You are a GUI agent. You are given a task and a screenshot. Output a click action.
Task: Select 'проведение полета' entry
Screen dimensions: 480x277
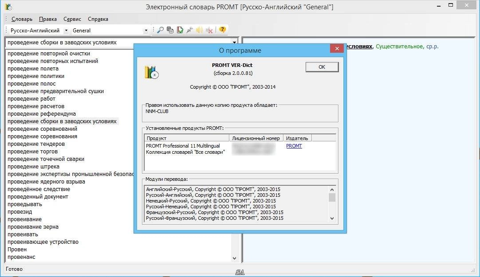[x=33, y=69]
